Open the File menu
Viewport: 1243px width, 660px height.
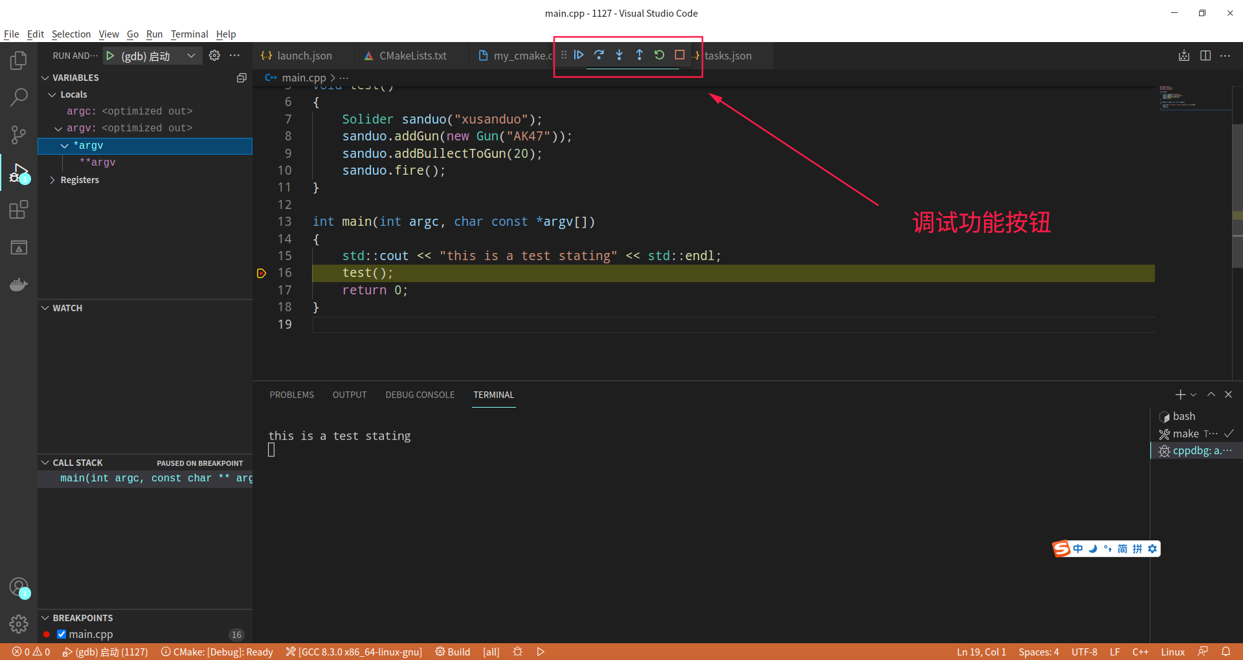pos(11,34)
